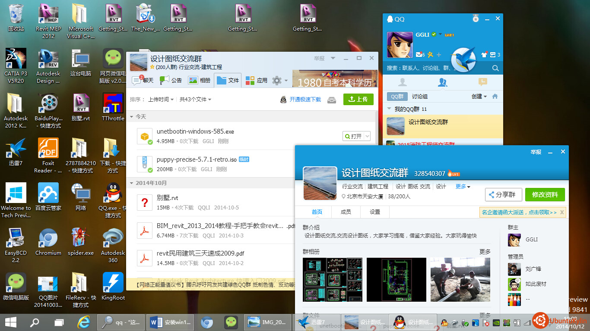Open the recent conversations icon in QQ
This screenshot has width=590, height=331.
pos(483,82)
